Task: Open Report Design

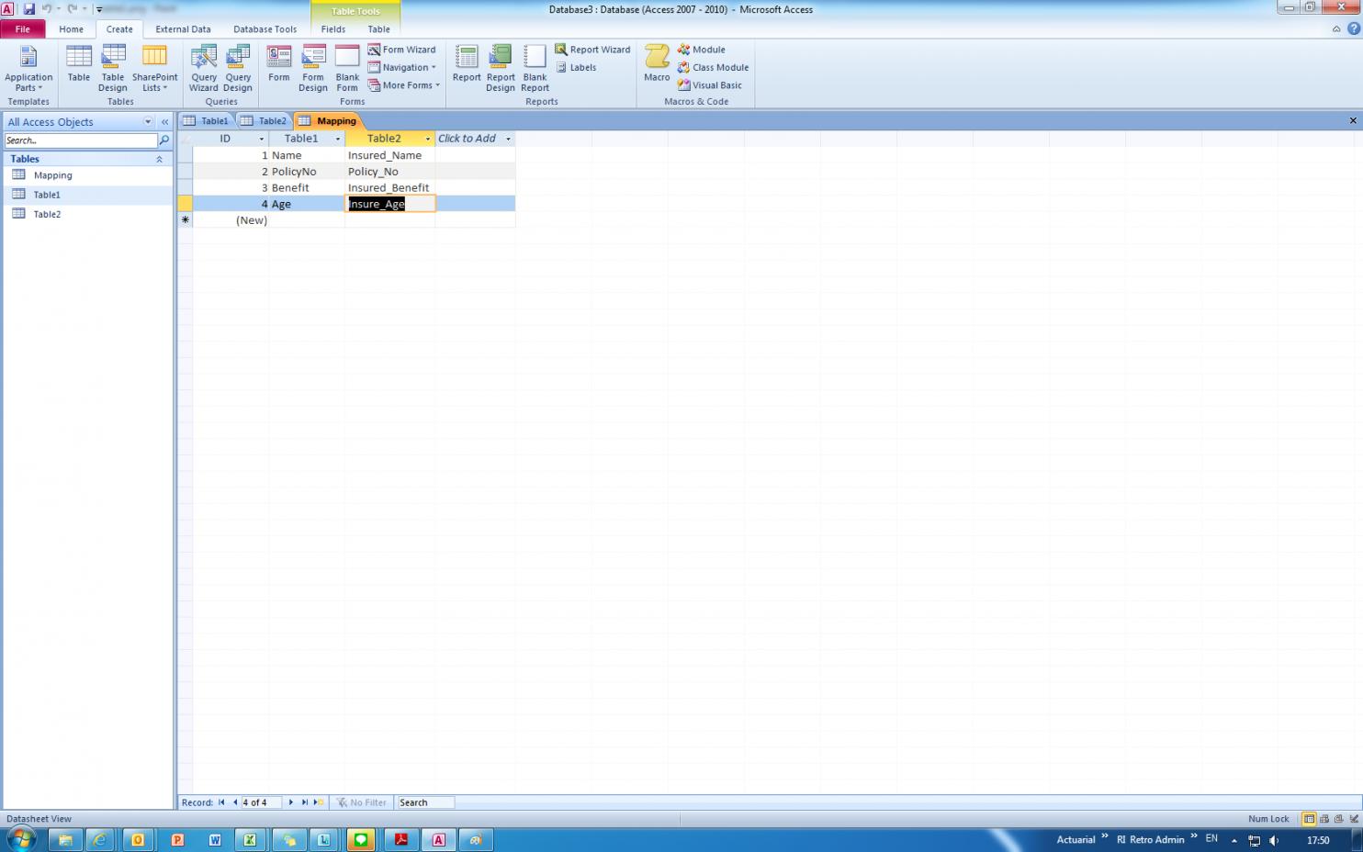Action: 501,68
